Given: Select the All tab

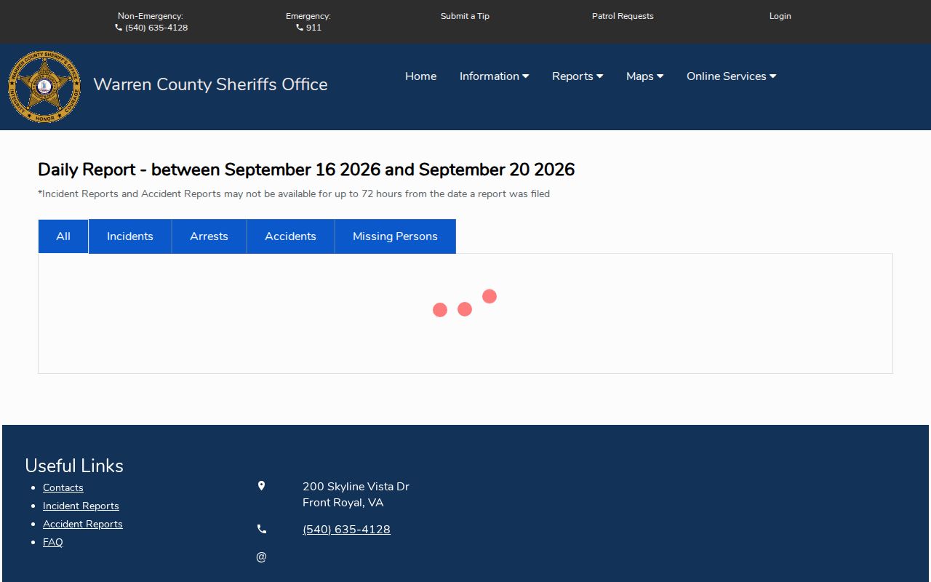Looking at the screenshot, I should [x=63, y=236].
